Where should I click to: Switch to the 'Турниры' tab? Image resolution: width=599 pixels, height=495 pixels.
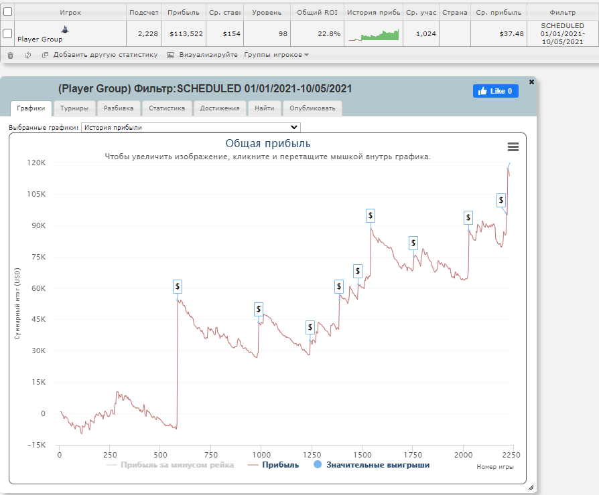coord(74,108)
